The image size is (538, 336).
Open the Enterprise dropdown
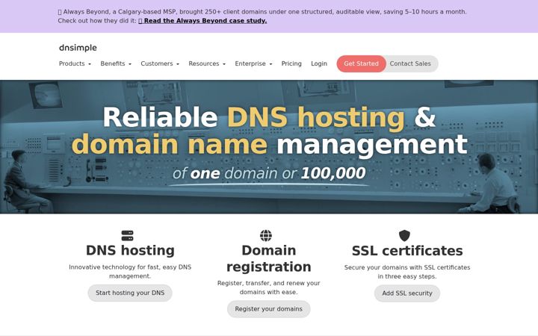pyautogui.click(x=253, y=63)
